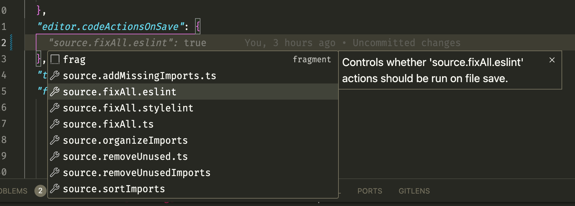Viewport: 575px width, 206px height.
Task: Click the wrench icon beside source.sortImports
Action: click(x=55, y=189)
